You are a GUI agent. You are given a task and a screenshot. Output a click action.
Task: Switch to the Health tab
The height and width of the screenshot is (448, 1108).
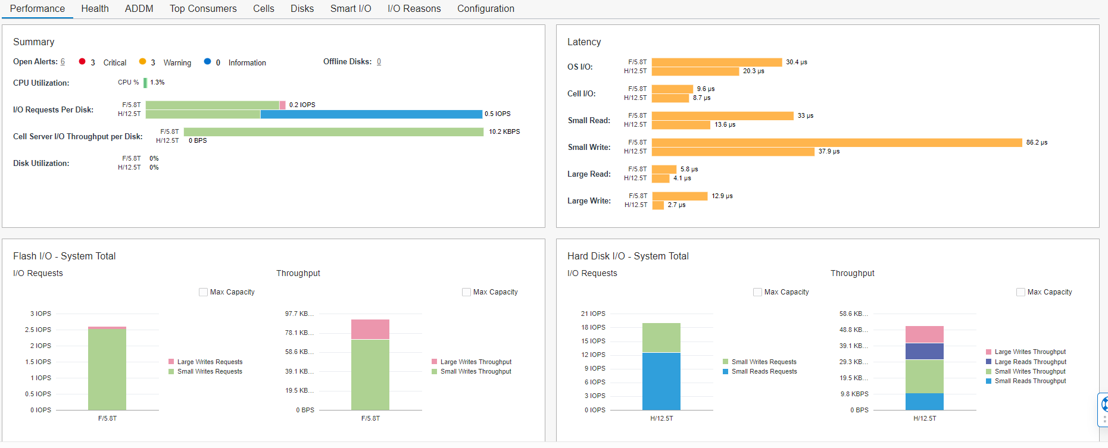point(95,8)
